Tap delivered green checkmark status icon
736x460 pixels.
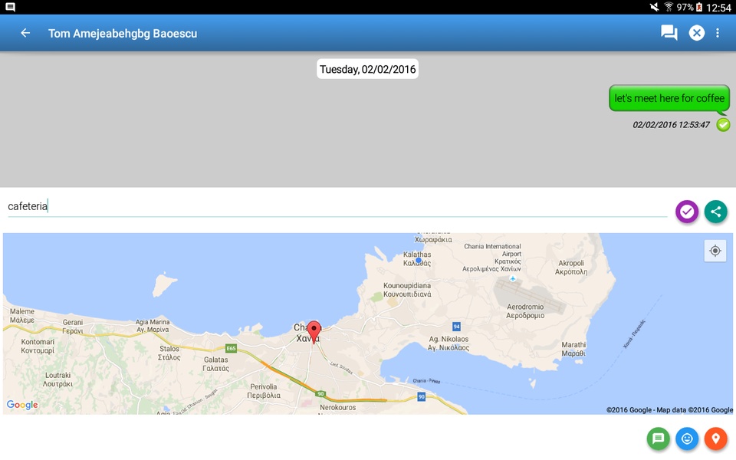point(723,124)
